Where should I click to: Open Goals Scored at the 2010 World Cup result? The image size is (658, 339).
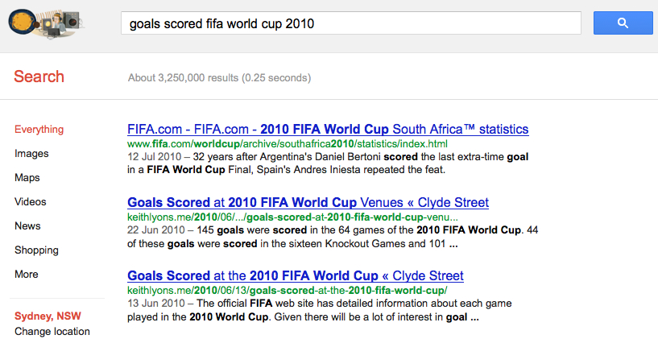tap(296, 275)
